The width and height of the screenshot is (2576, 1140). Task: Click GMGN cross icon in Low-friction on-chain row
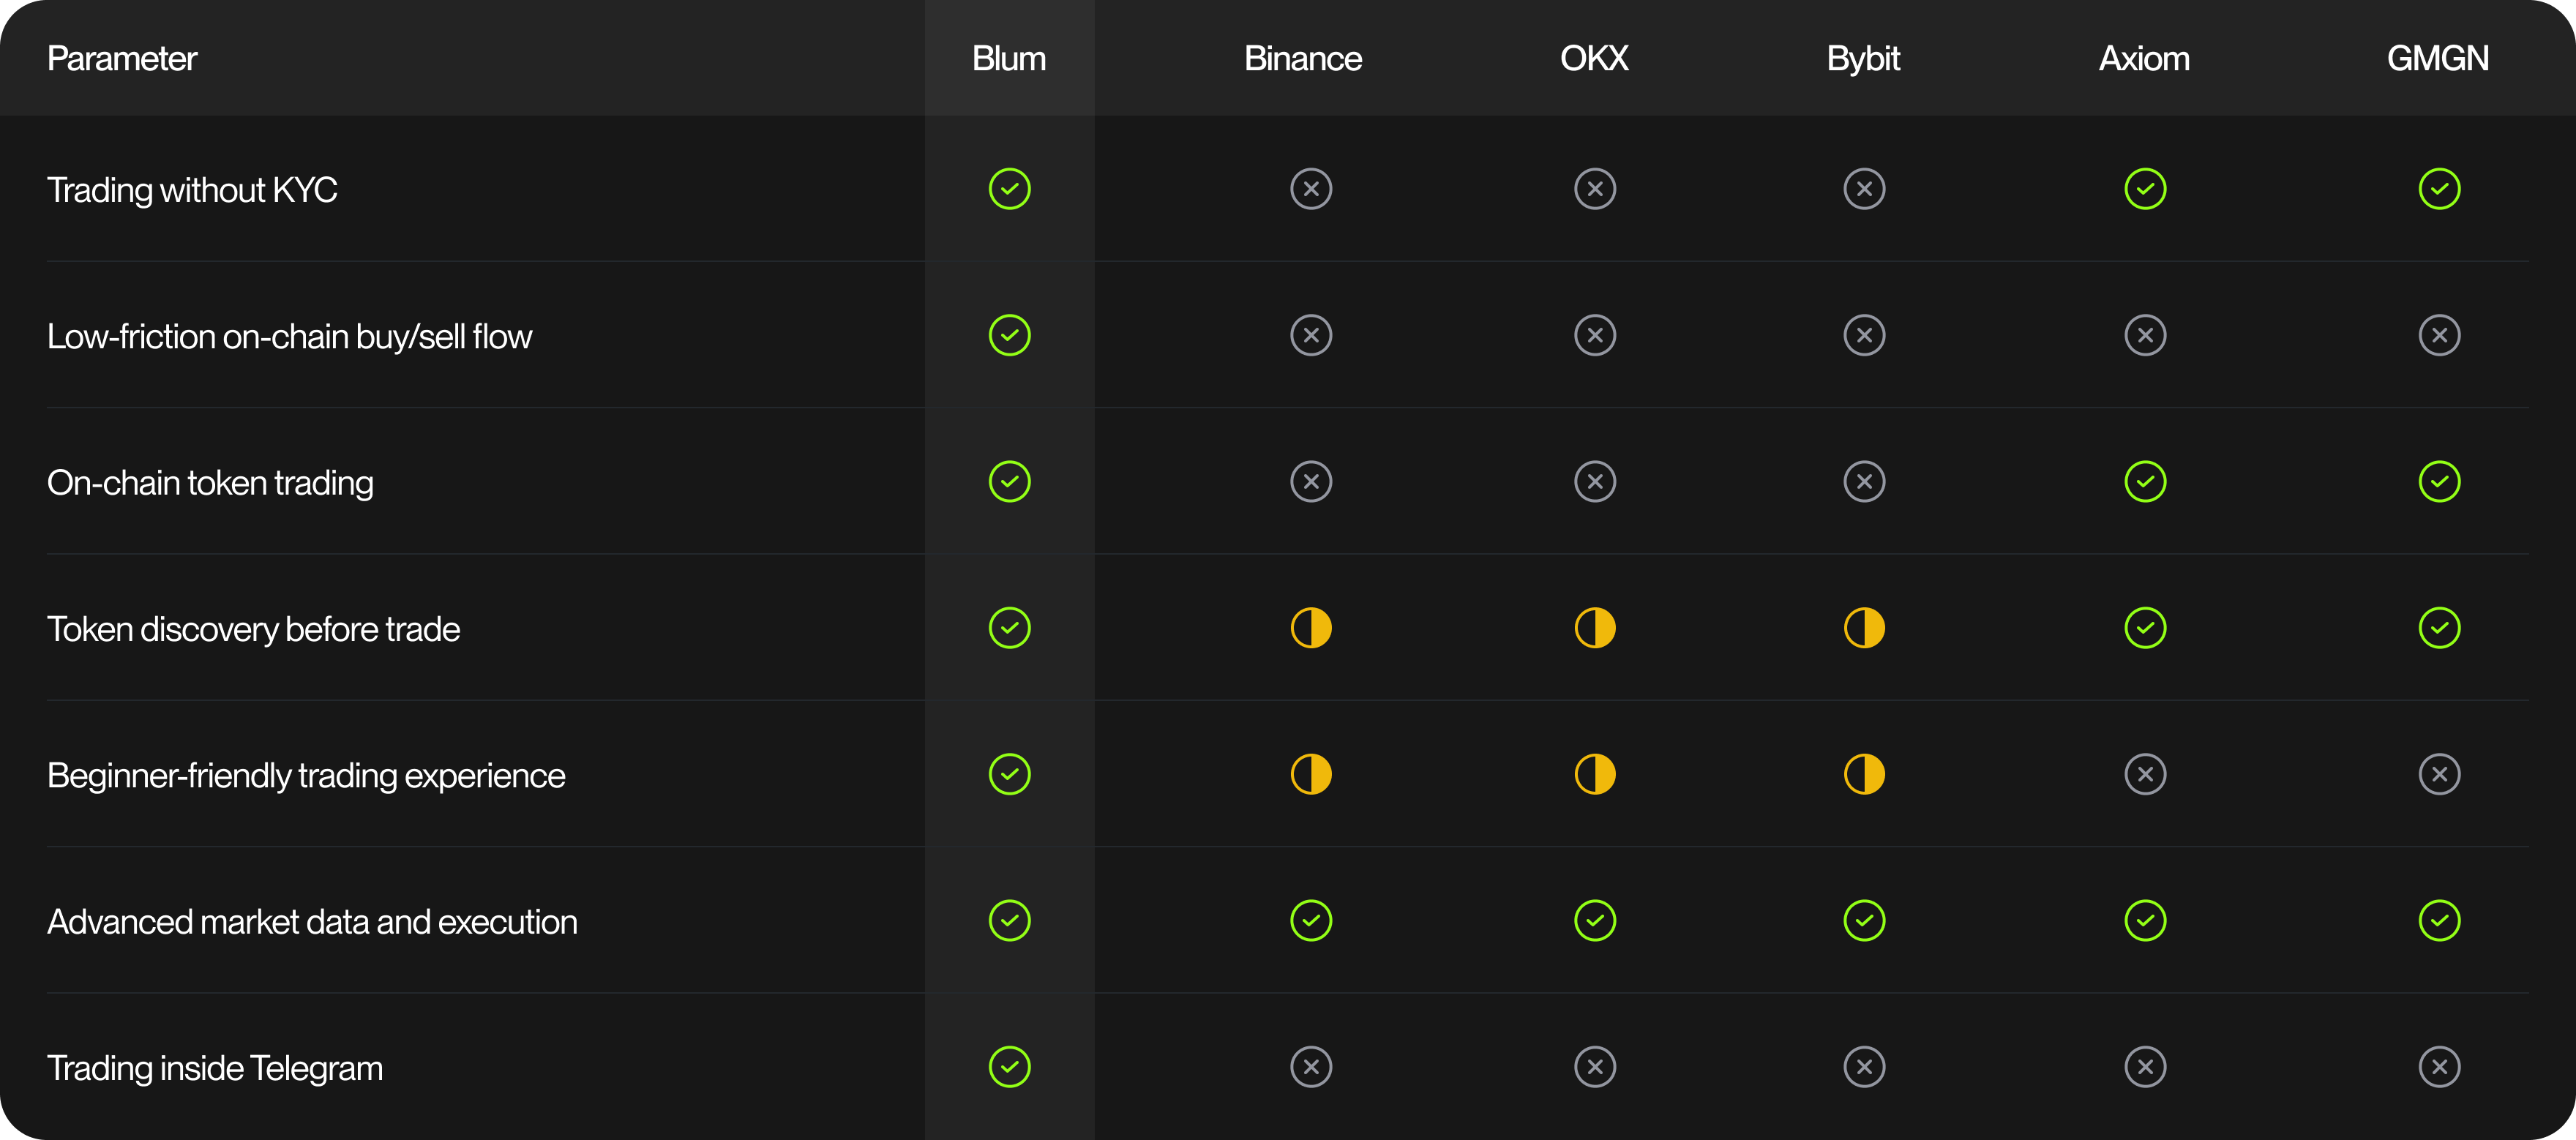[2439, 335]
